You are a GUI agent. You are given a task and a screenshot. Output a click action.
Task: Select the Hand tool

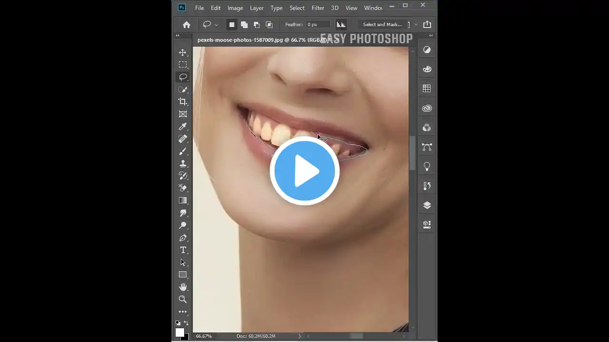(x=183, y=286)
